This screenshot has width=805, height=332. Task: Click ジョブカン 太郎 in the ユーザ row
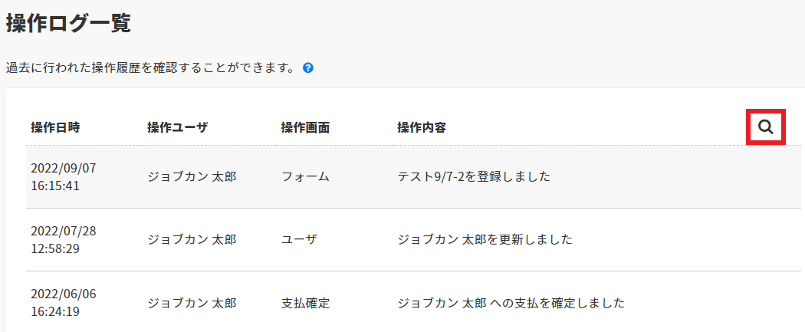pos(192,239)
